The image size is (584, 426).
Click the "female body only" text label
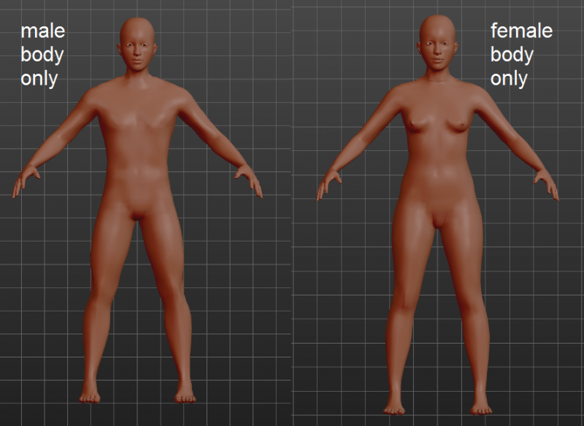coord(520,55)
